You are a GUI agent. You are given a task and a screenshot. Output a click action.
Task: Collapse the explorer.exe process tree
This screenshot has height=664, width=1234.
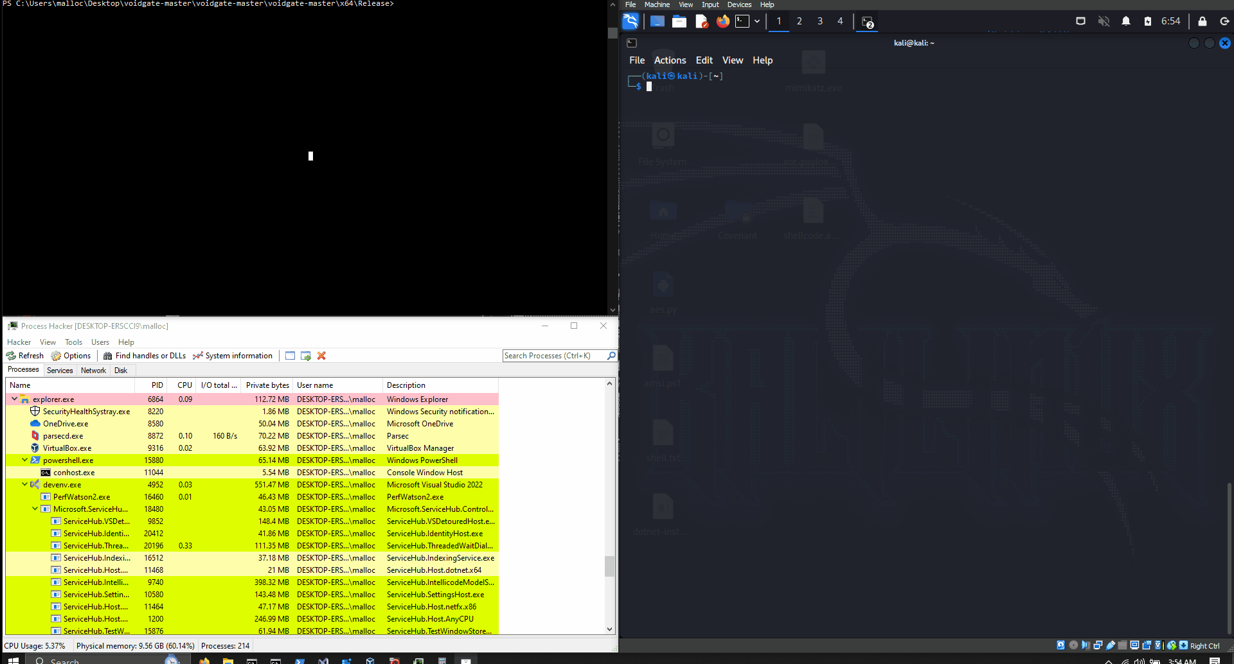click(14, 399)
